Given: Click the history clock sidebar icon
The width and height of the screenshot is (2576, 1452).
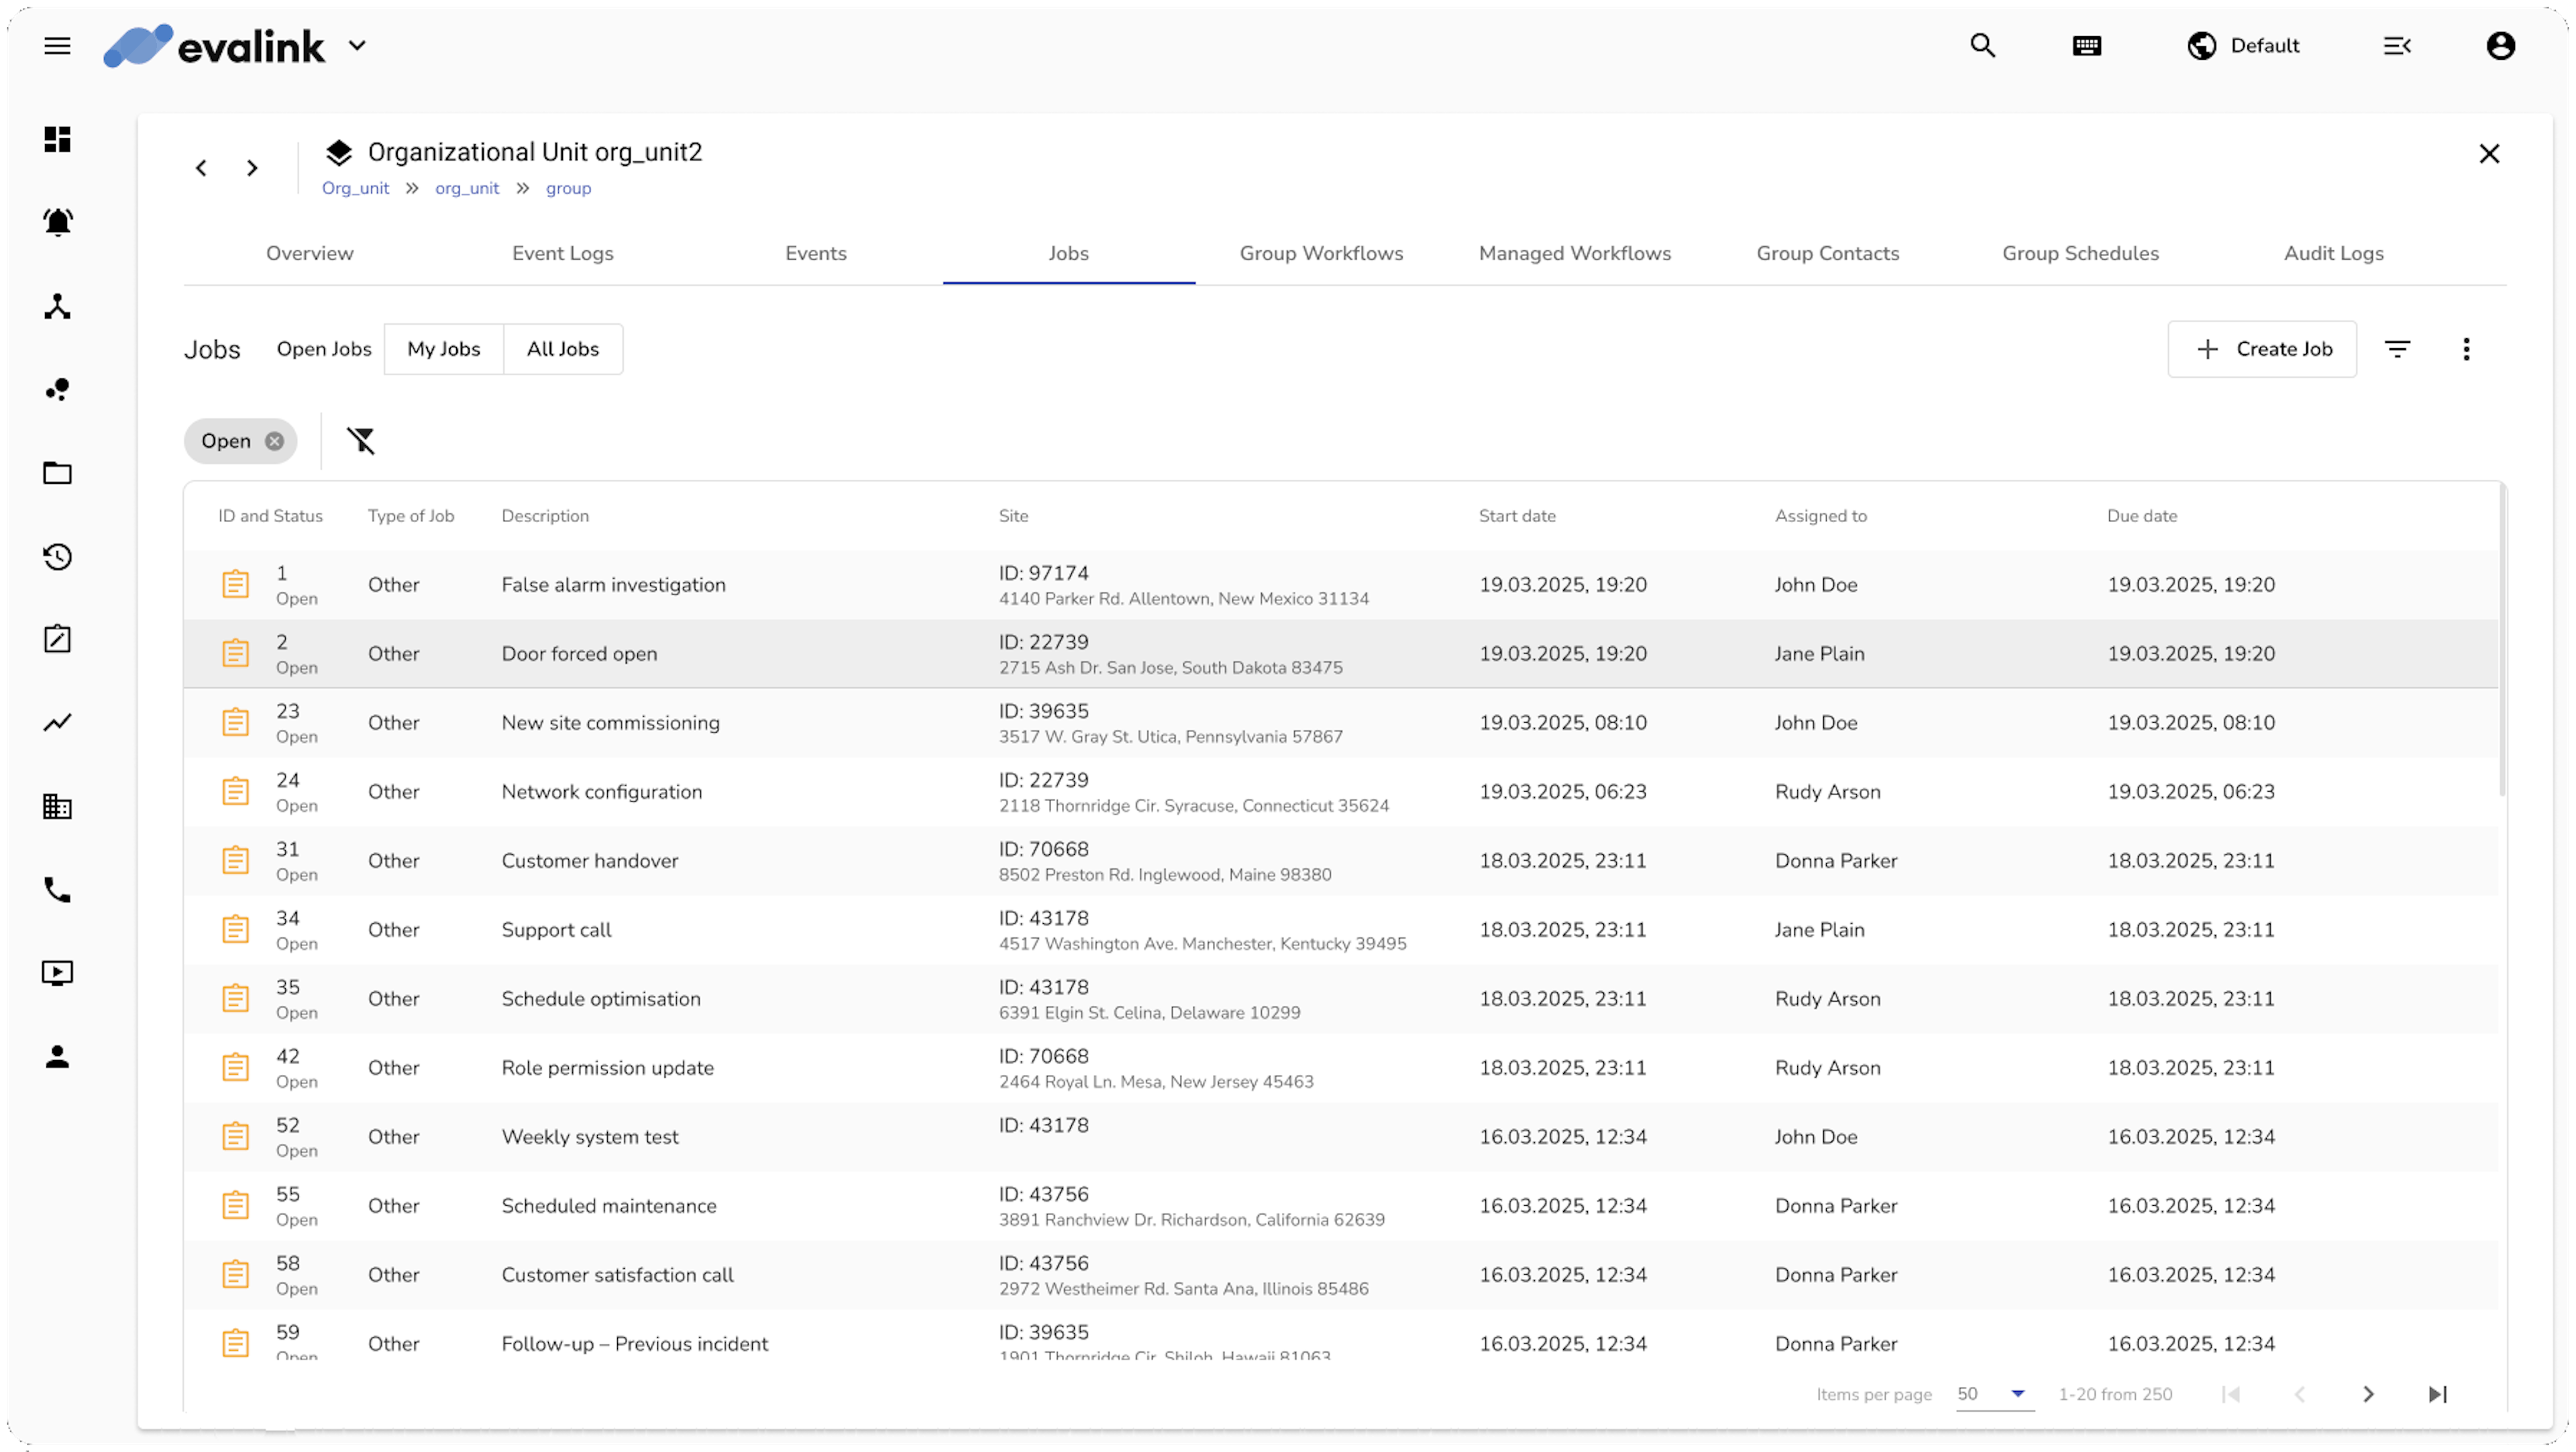Looking at the screenshot, I should coord(58,557).
